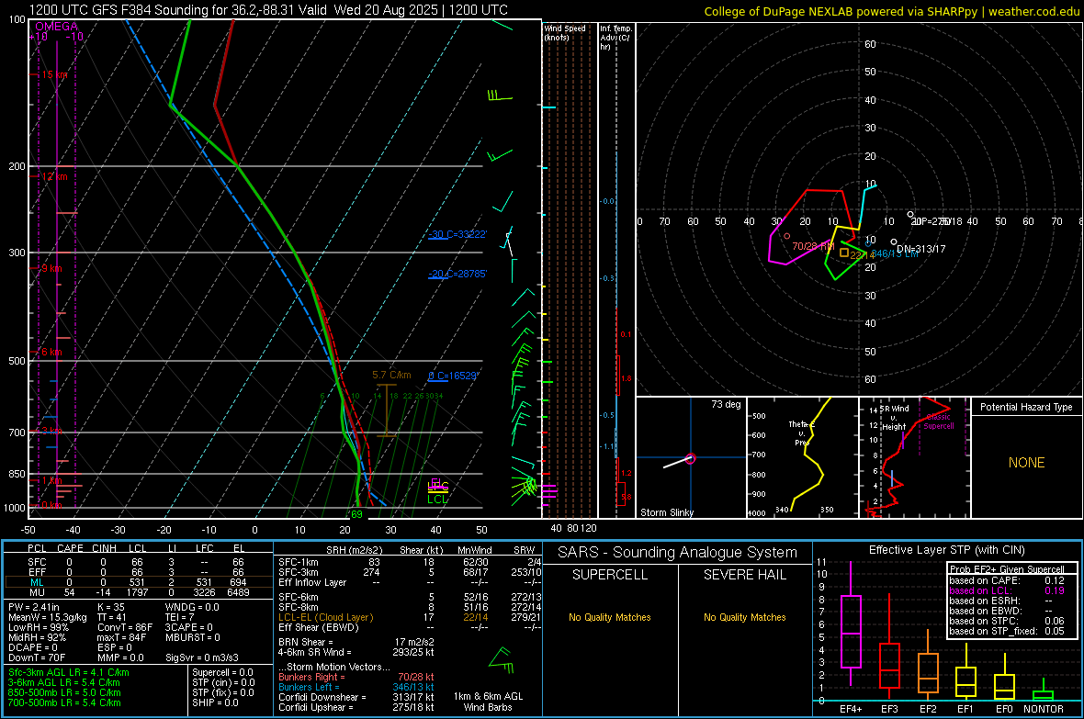This screenshot has width=1084, height=719.
Task: Click the SR Wind v. Height label
Action: point(894,418)
